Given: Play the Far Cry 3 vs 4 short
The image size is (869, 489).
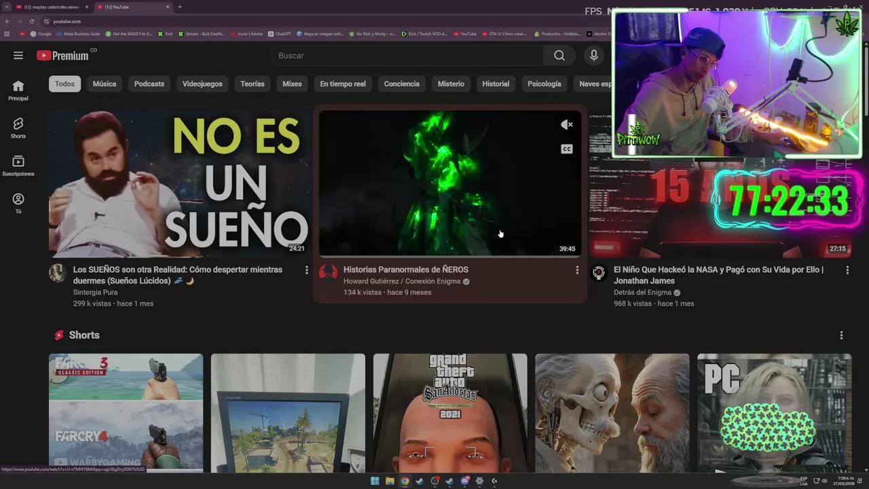Looking at the screenshot, I should [126, 413].
